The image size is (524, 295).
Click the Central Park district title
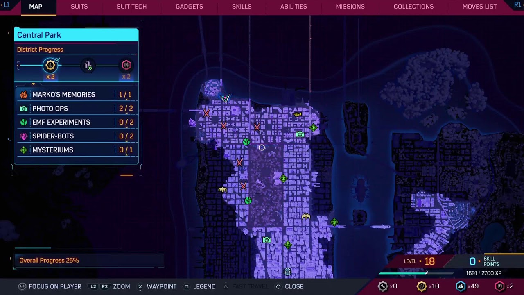(39, 35)
